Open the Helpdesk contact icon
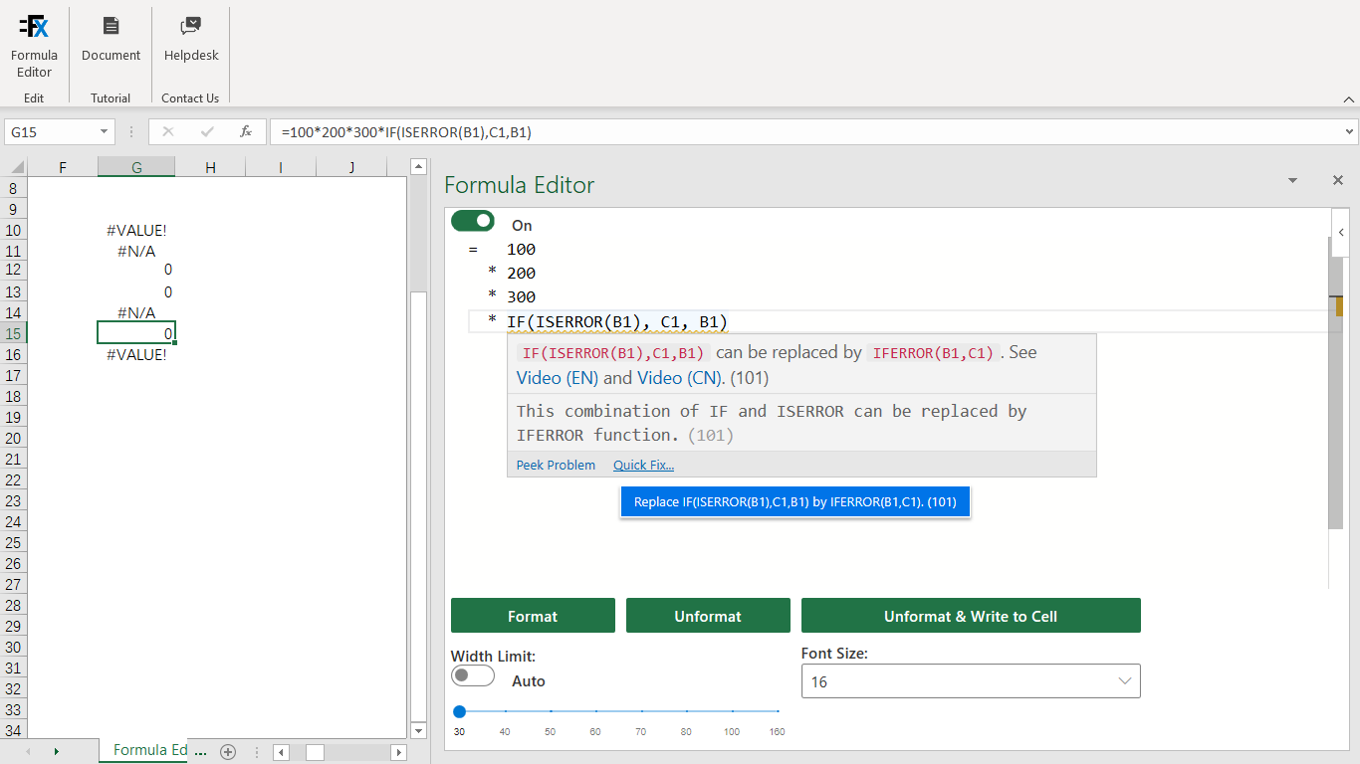 click(x=191, y=40)
